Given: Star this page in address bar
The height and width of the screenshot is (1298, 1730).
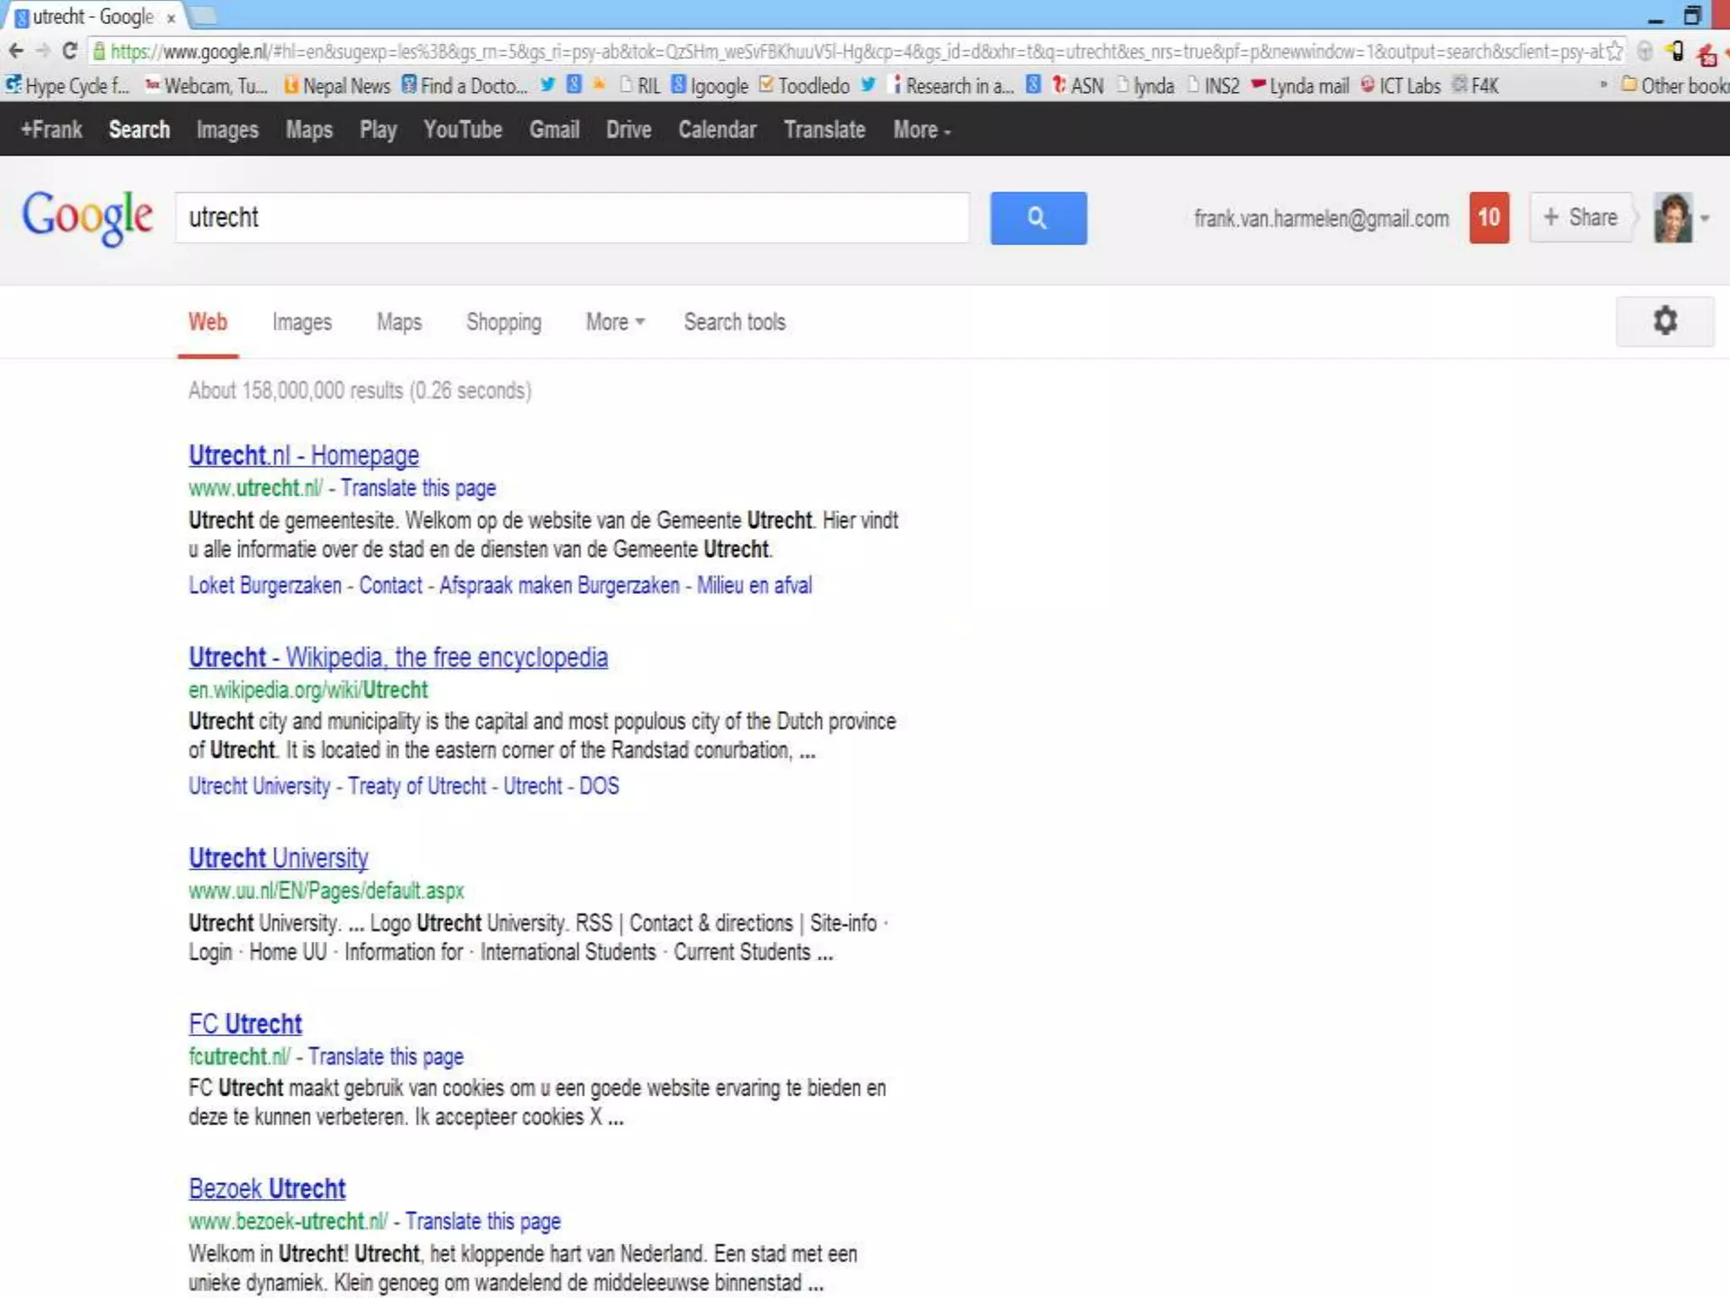Looking at the screenshot, I should [x=1614, y=51].
